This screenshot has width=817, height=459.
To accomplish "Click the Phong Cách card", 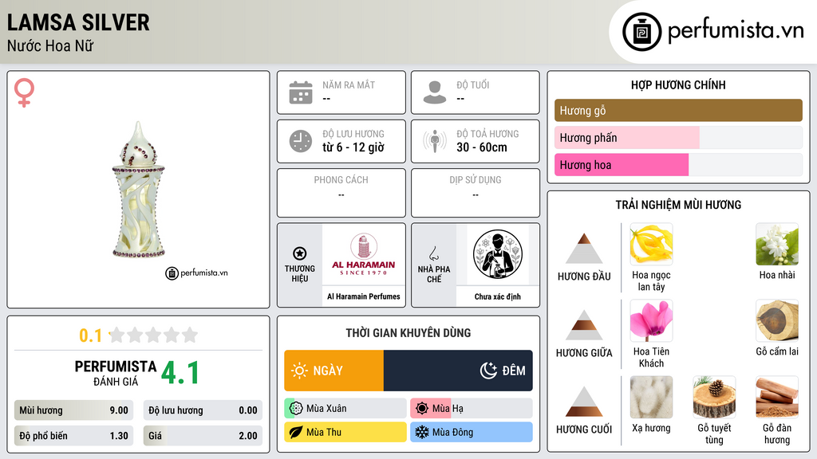I will point(341,193).
